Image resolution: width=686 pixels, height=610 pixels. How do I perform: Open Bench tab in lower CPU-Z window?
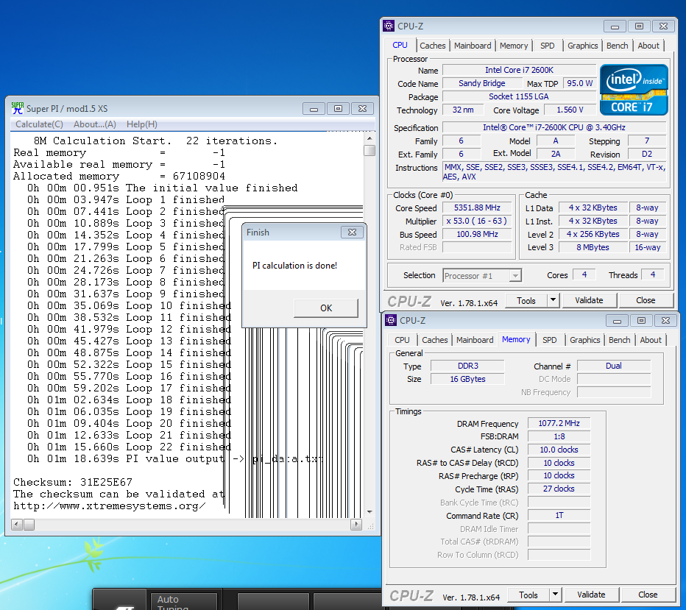(619, 340)
